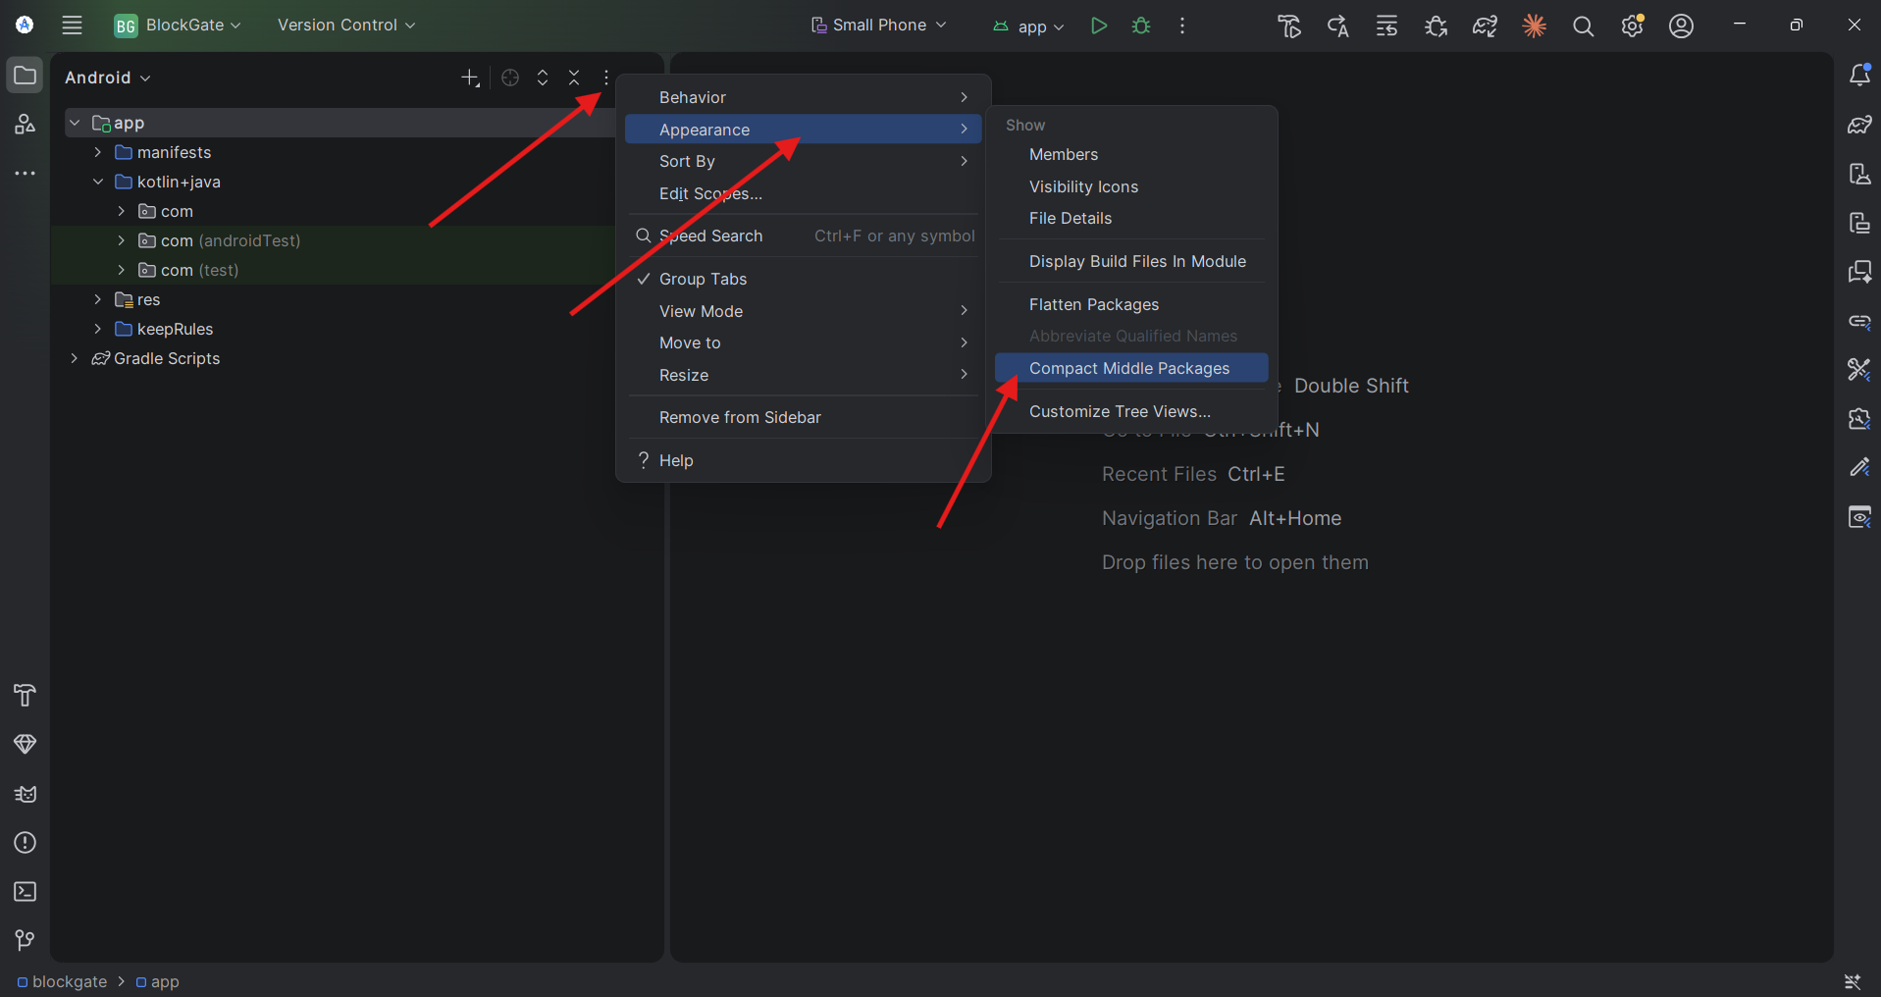The width and height of the screenshot is (1881, 997).
Task: Open the View Mode submenu
Action: pos(803,311)
